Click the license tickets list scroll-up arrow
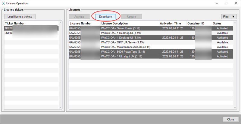The width and height of the screenshot is (241, 124). pyautogui.click(x=60, y=23)
